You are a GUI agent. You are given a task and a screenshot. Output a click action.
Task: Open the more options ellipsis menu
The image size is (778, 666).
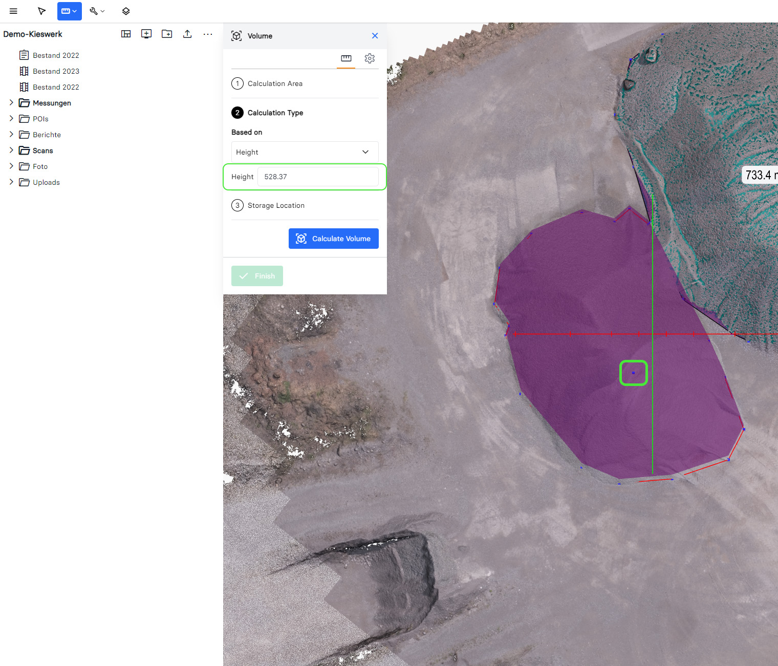click(207, 34)
